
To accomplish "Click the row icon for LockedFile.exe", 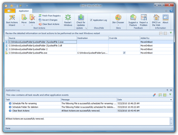I will [x=7, y=53].
